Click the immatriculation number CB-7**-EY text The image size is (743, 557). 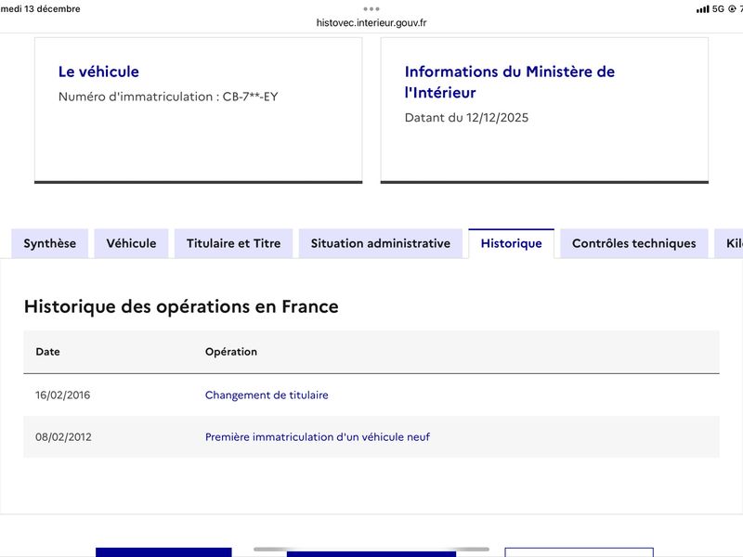coord(250,97)
